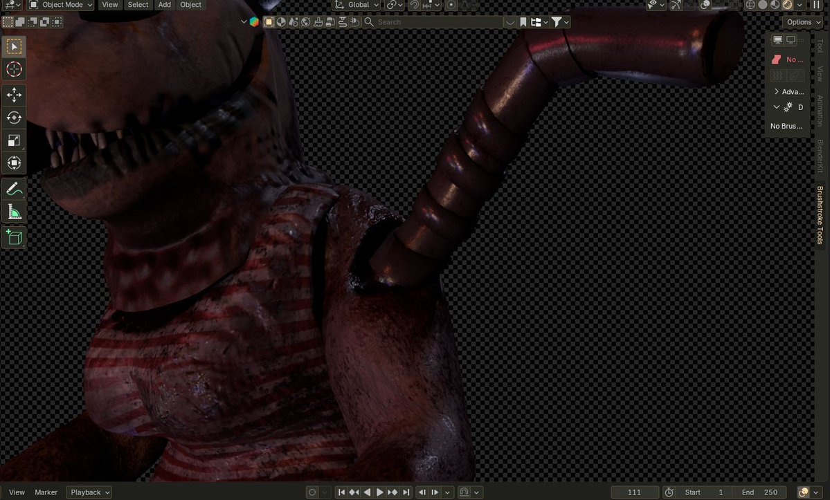The height and width of the screenshot is (500, 830).
Task: Toggle auto keying record button
Action: coord(312,492)
